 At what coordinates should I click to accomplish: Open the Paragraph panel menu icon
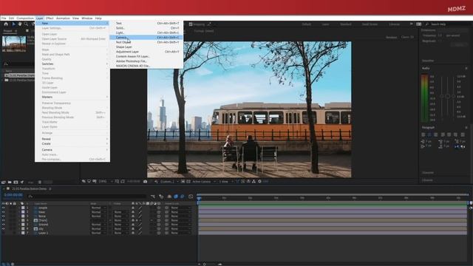466,128
